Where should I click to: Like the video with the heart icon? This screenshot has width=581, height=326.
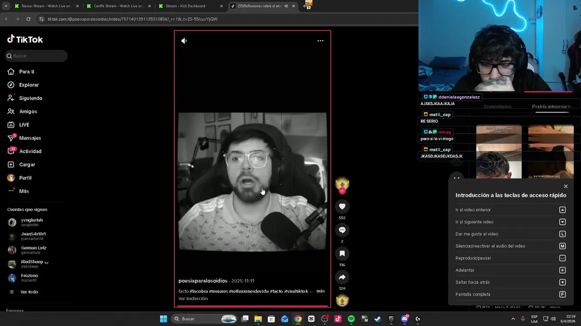click(x=342, y=206)
